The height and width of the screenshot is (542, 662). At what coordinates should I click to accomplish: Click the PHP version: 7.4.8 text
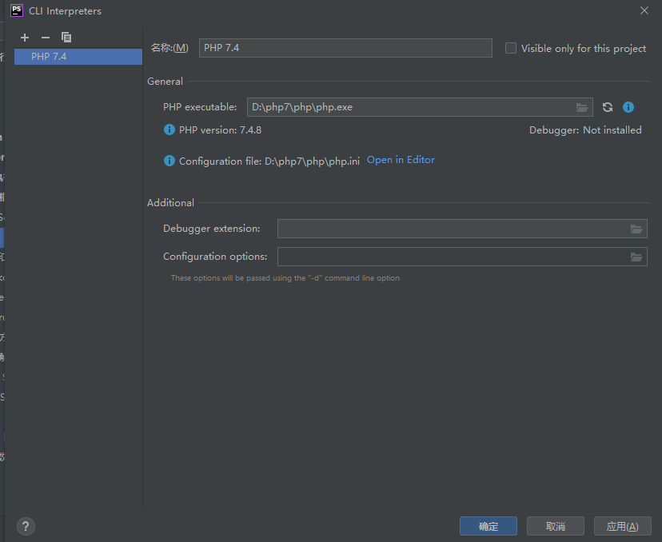(220, 130)
